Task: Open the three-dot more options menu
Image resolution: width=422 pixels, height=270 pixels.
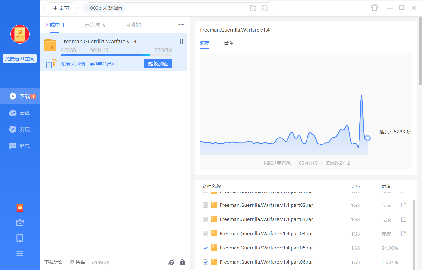Action: (x=181, y=24)
